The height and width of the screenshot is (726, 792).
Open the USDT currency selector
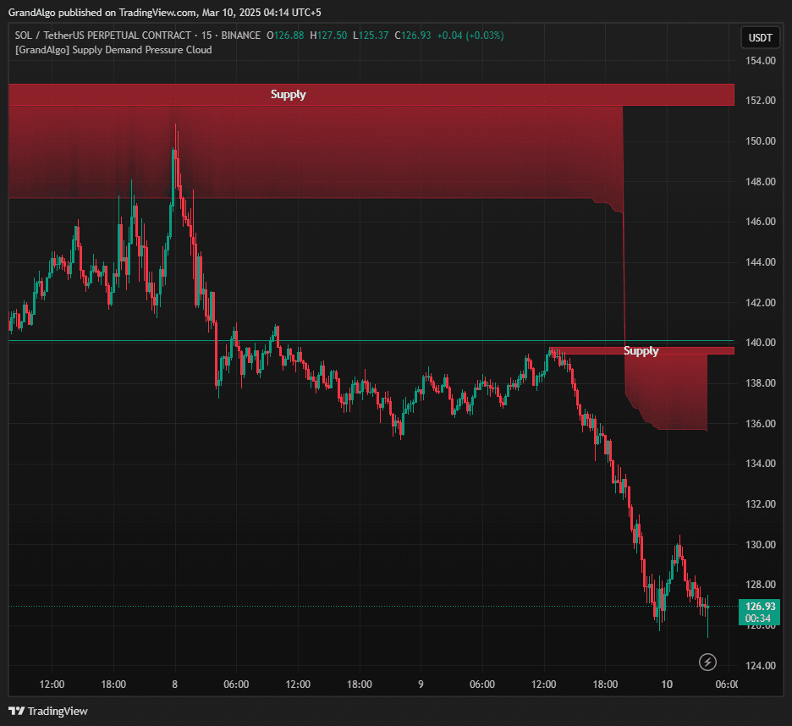(x=759, y=38)
